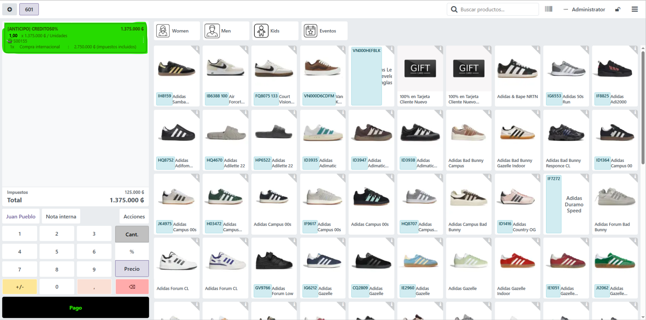This screenshot has width=646, height=320.
Task: Add Adidas Adimatic ID3935 product
Action: click(323, 140)
